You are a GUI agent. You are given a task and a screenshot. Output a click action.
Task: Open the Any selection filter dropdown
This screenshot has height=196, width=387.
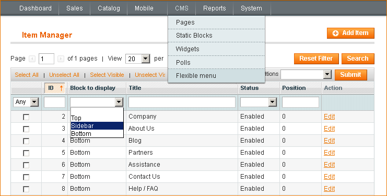pyautogui.click(x=26, y=102)
